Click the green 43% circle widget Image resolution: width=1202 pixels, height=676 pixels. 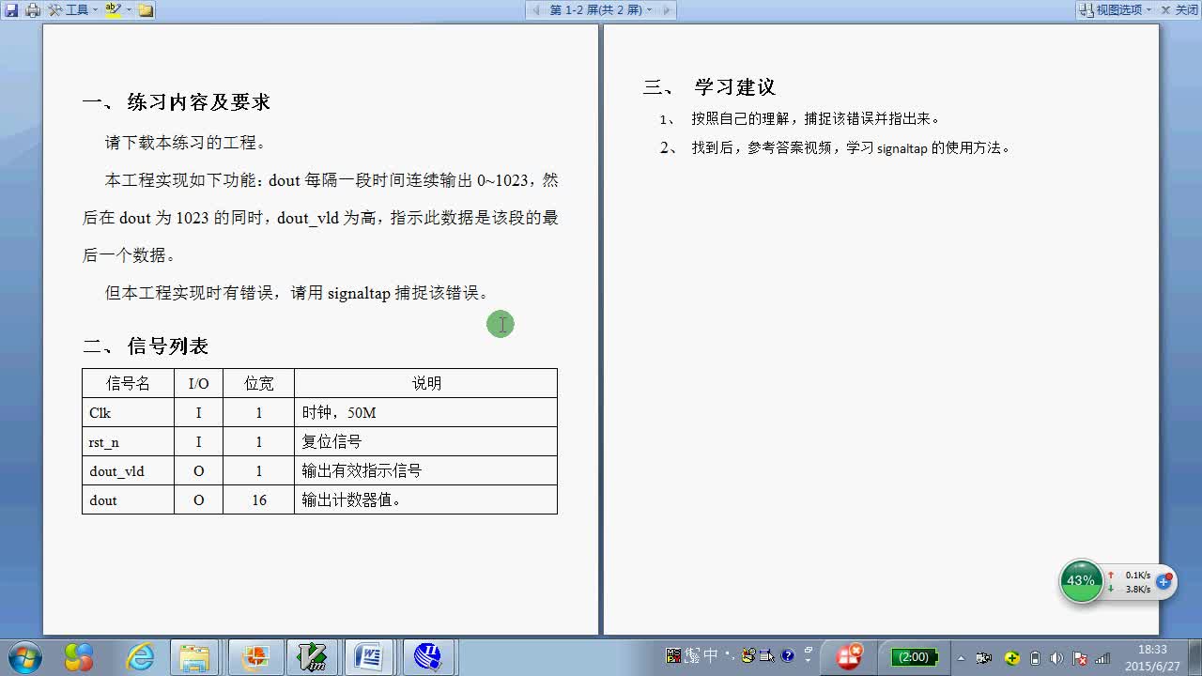pos(1081,581)
